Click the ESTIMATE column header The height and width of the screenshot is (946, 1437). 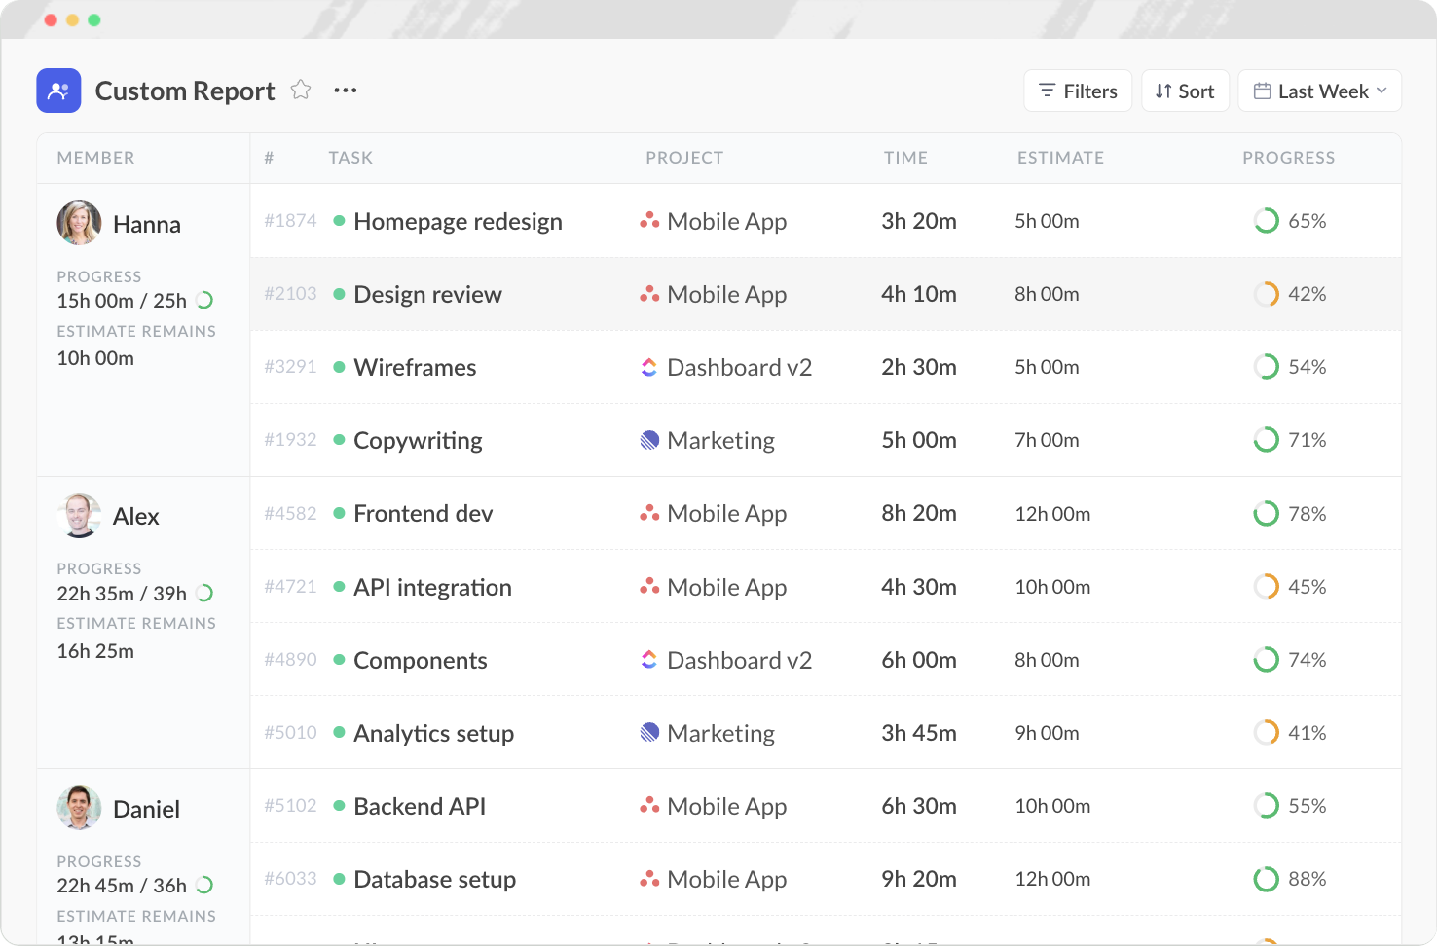pyautogui.click(x=1060, y=158)
